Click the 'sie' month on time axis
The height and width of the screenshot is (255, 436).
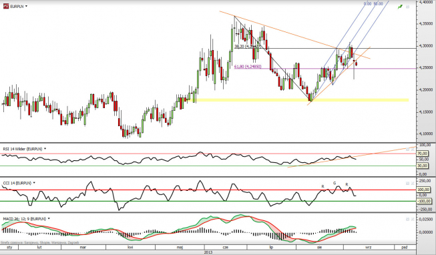tap(320, 247)
